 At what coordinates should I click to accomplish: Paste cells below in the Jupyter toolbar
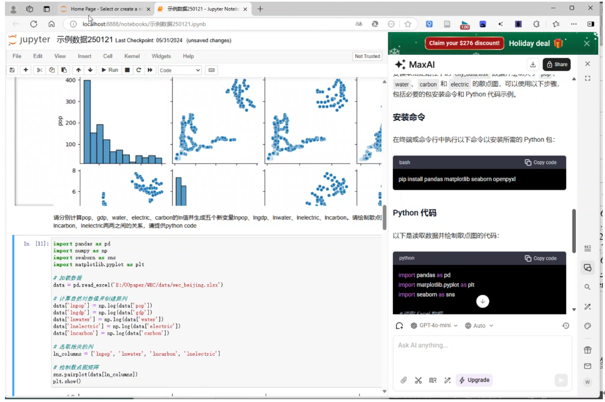point(64,70)
